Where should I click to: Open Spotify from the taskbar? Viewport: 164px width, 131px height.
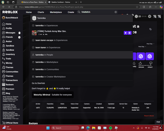click(x=111, y=128)
